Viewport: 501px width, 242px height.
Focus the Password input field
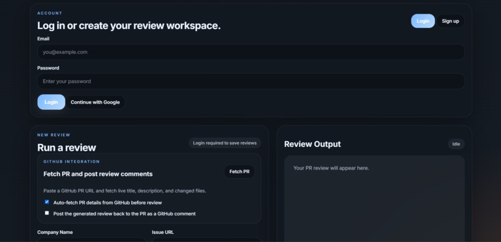[x=251, y=81]
